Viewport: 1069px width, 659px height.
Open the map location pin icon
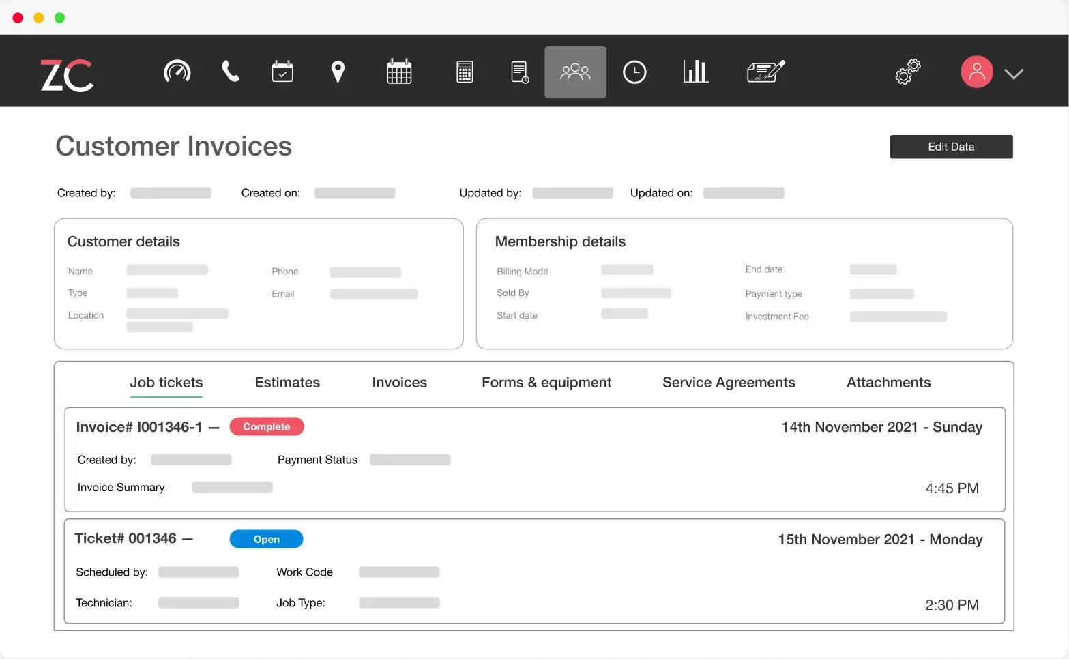(x=338, y=72)
